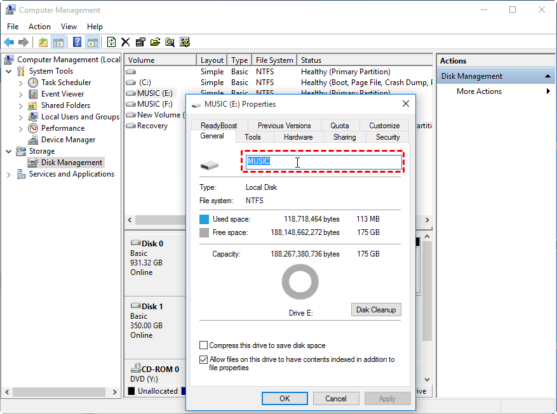Click Disk 1 drive icon in disk list
The image size is (557, 414).
[x=136, y=305]
